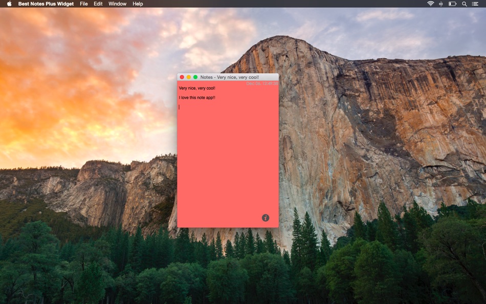Open Notification Center icon
The height and width of the screenshot is (304, 486).
[475, 4]
